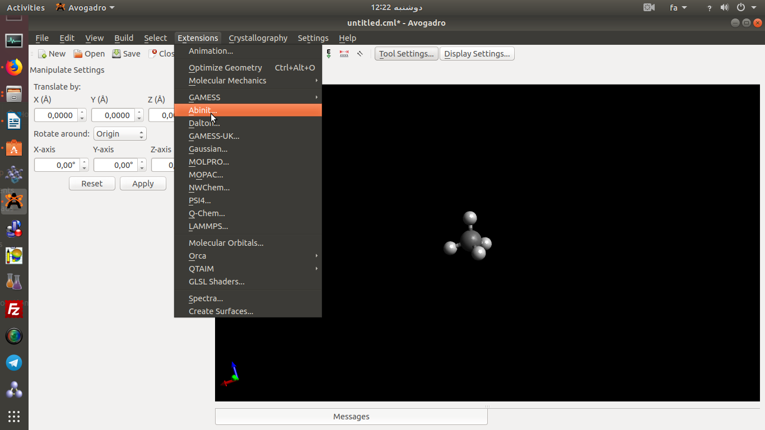Screen dimensions: 765x430
Task: Click the Tool Settings... button
Action: (406, 54)
